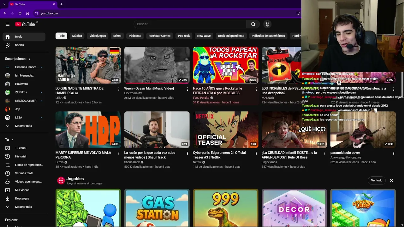This screenshot has width=404, height=227.
Task: Open HiClavero subscription channel
Action: tap(24, 84)
